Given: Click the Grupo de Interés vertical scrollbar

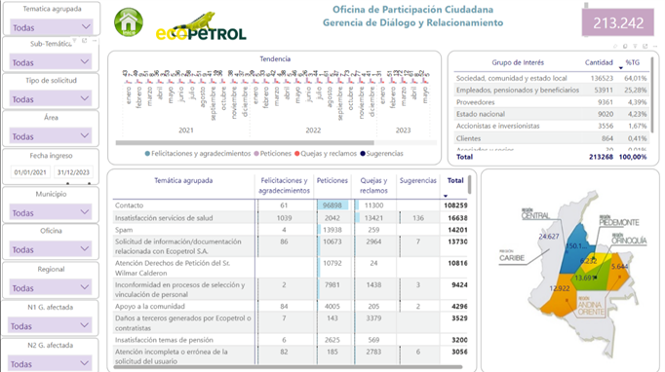Looking at the screenshot, I should pos(652,95).
